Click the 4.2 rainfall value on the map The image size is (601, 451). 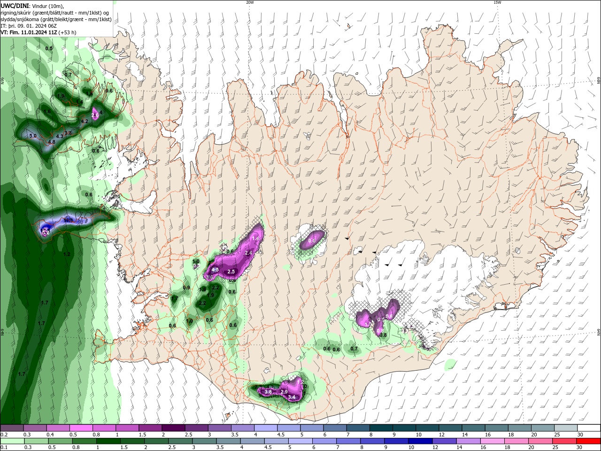click(85, 121)
